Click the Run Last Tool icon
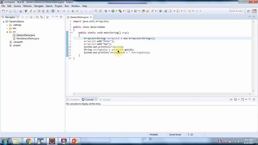 [x=120, y=11]
